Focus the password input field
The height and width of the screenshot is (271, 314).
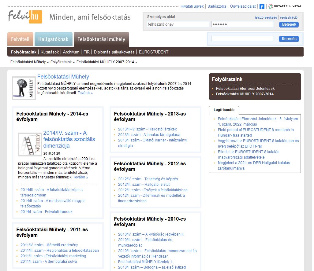click(243, 24)
